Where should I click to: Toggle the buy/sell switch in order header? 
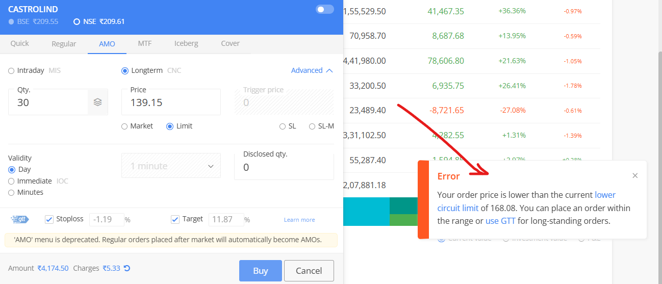point(325,9)
